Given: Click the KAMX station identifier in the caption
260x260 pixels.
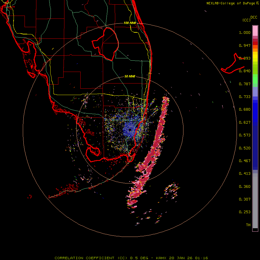Looking at the screenshot, I should point(161,258).
